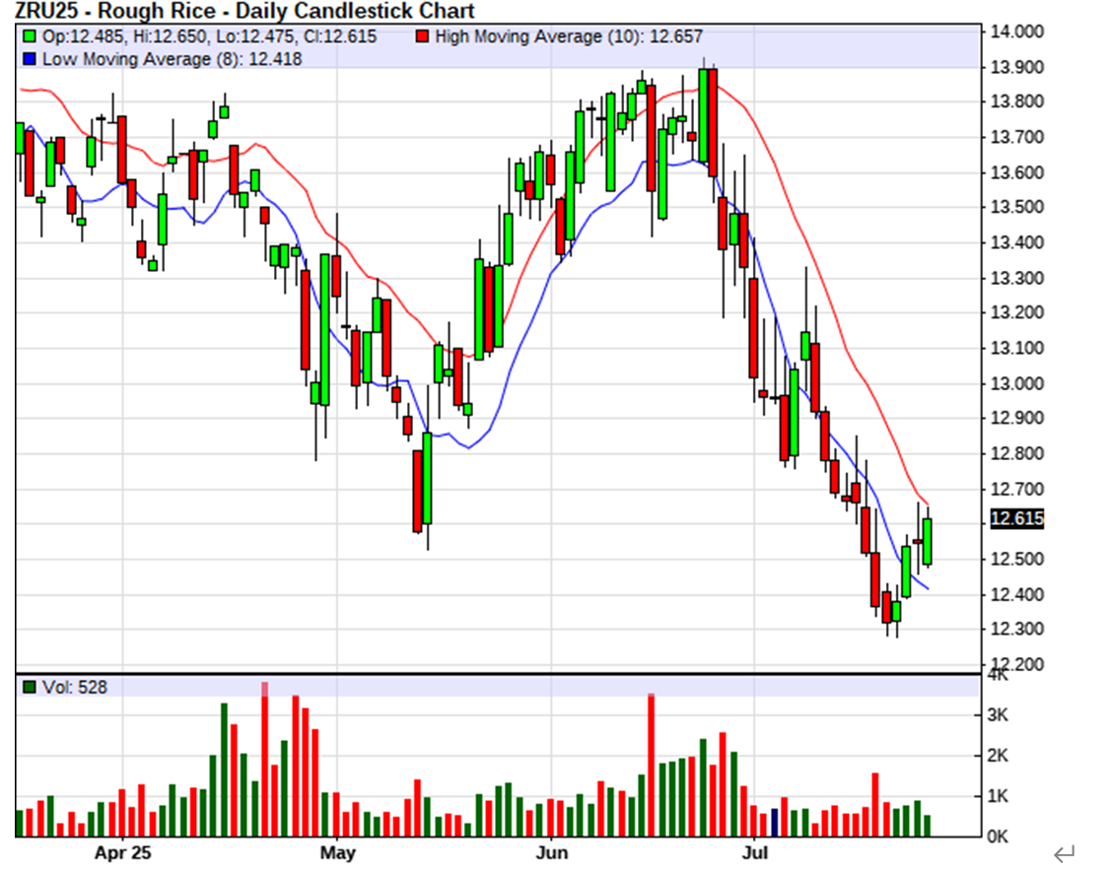
Task: Select the High Moving Average (10) legend text
Action: pyautogui.click(x=540, y=37)
